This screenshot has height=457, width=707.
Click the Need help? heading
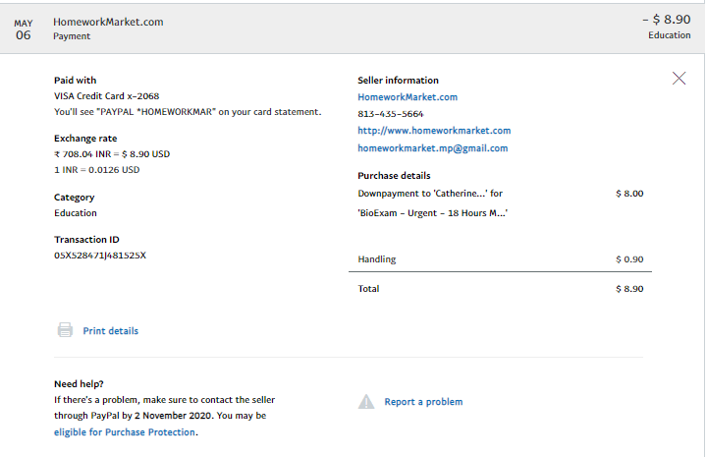(x=79, y=384)
